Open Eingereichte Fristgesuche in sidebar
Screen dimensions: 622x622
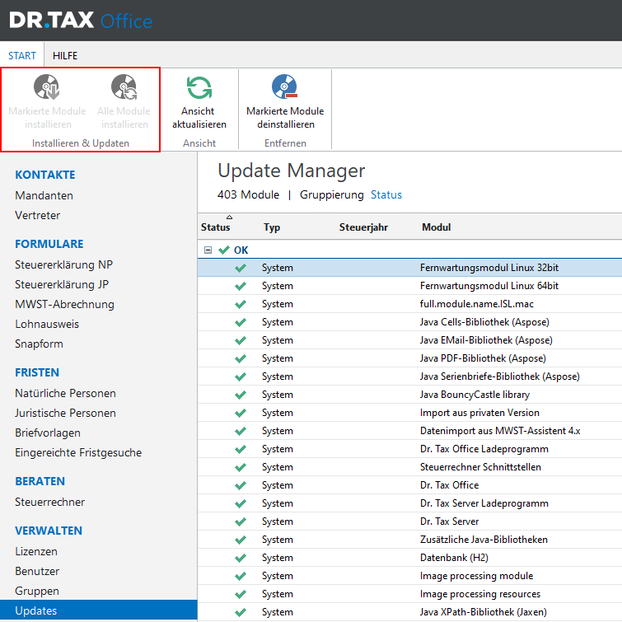(x=78, y=452)
